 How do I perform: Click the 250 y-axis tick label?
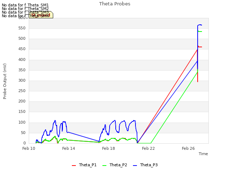click(22, 91)
